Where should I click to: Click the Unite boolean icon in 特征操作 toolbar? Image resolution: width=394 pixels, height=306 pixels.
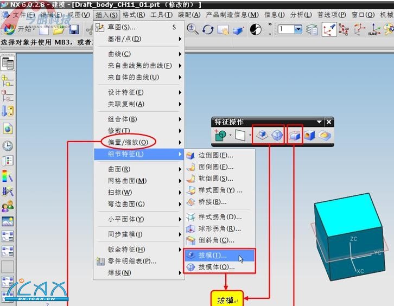click(x=220, y=135)
